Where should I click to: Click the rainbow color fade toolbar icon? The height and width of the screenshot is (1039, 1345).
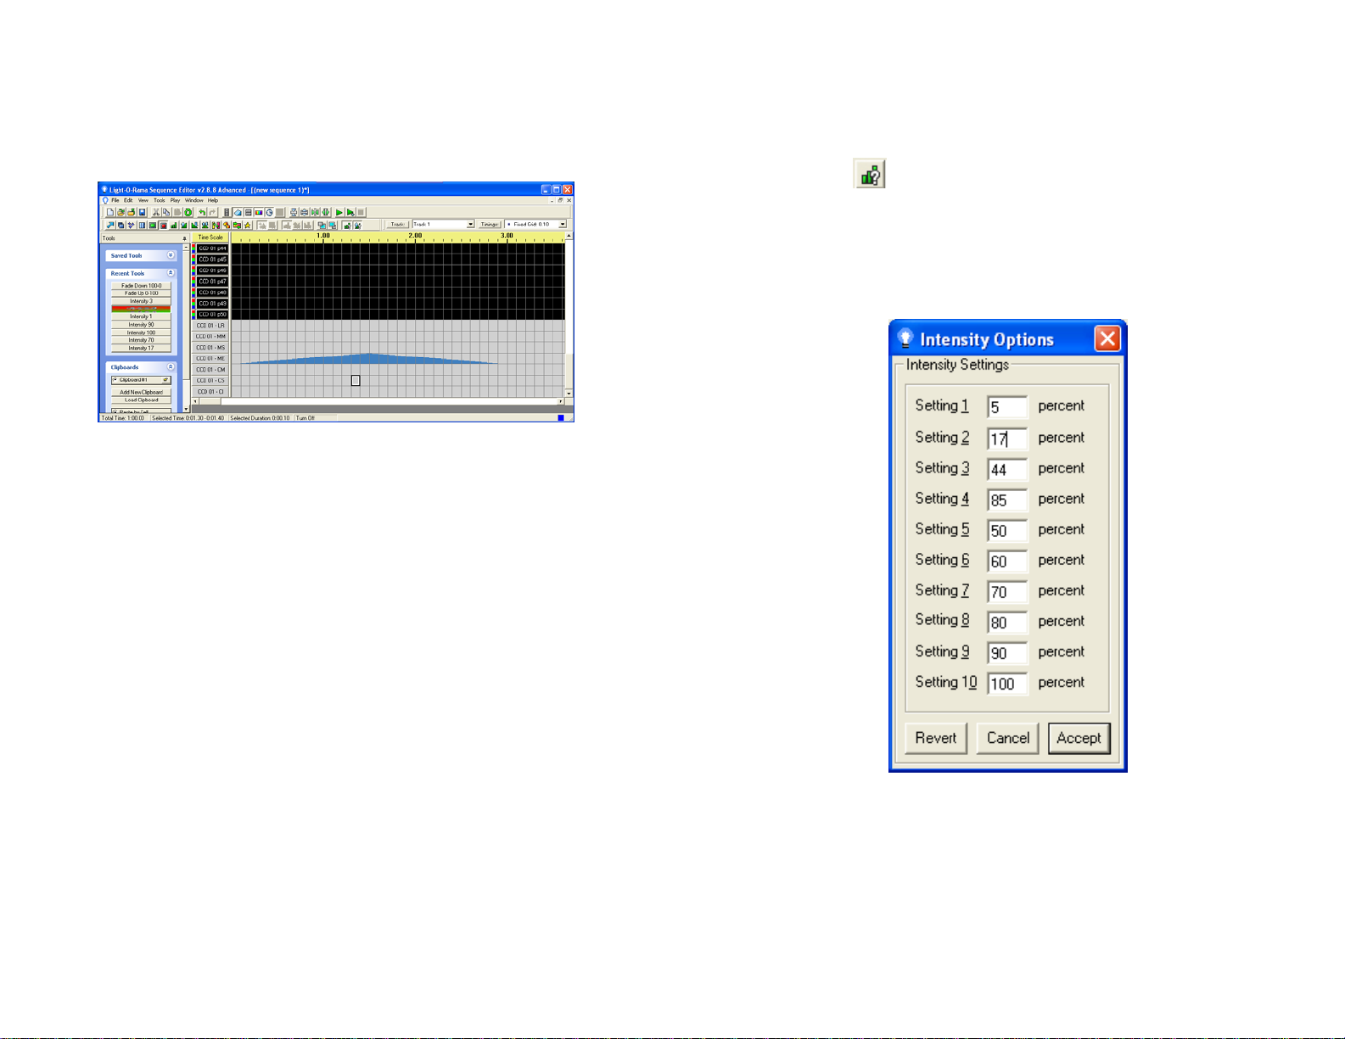pos(259,212)
